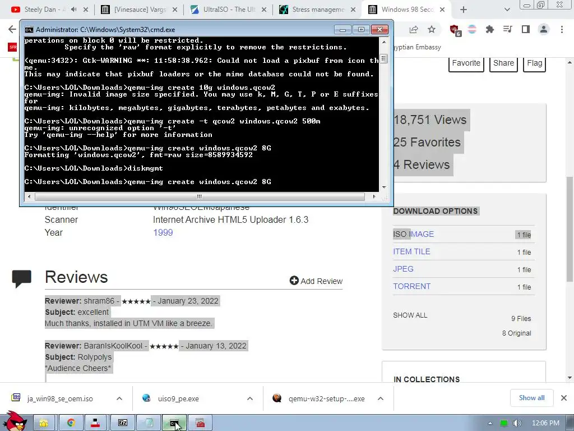Click the 4 Reviews text

click(x=422, y=165)
